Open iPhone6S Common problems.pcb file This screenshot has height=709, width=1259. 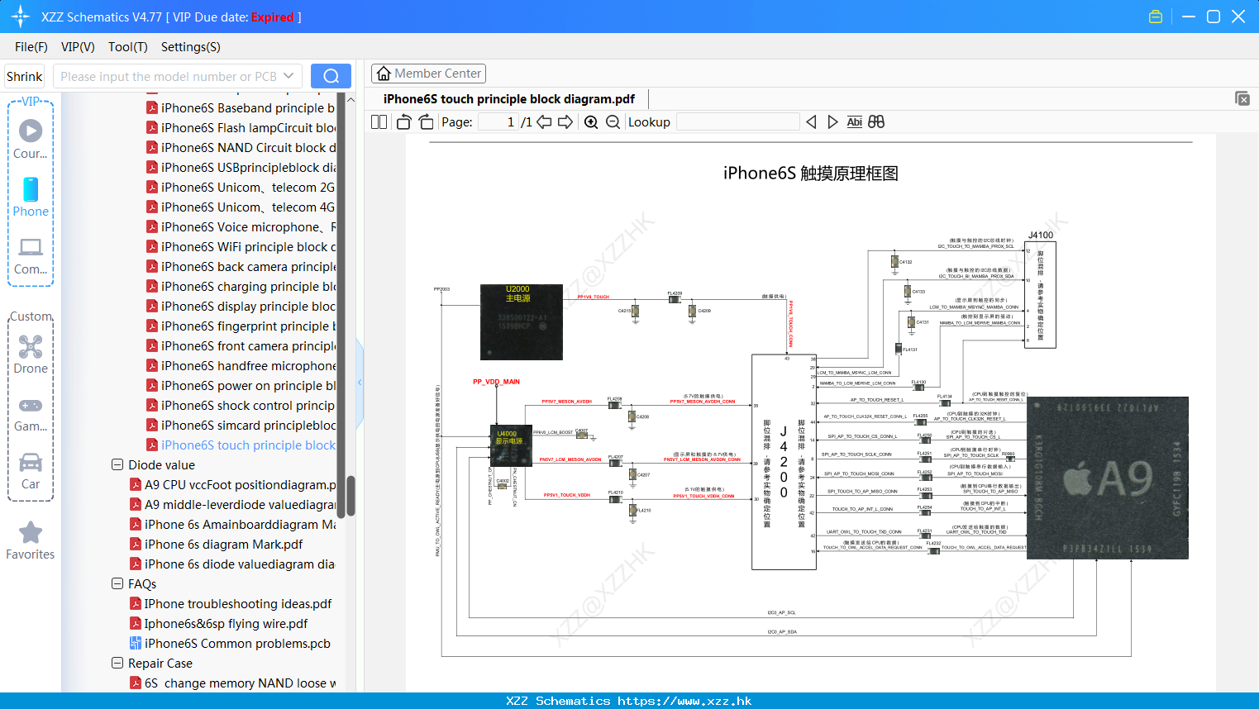tap(230, 644)
